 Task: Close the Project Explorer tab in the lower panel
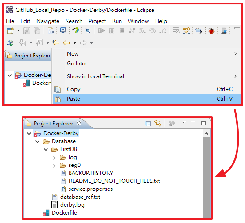(79, 123)
